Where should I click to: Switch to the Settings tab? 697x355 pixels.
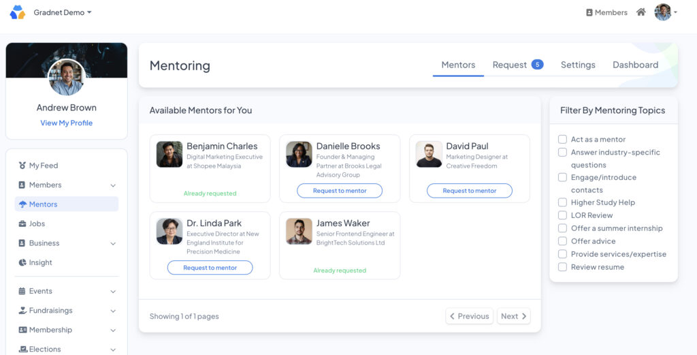point(578,65)
